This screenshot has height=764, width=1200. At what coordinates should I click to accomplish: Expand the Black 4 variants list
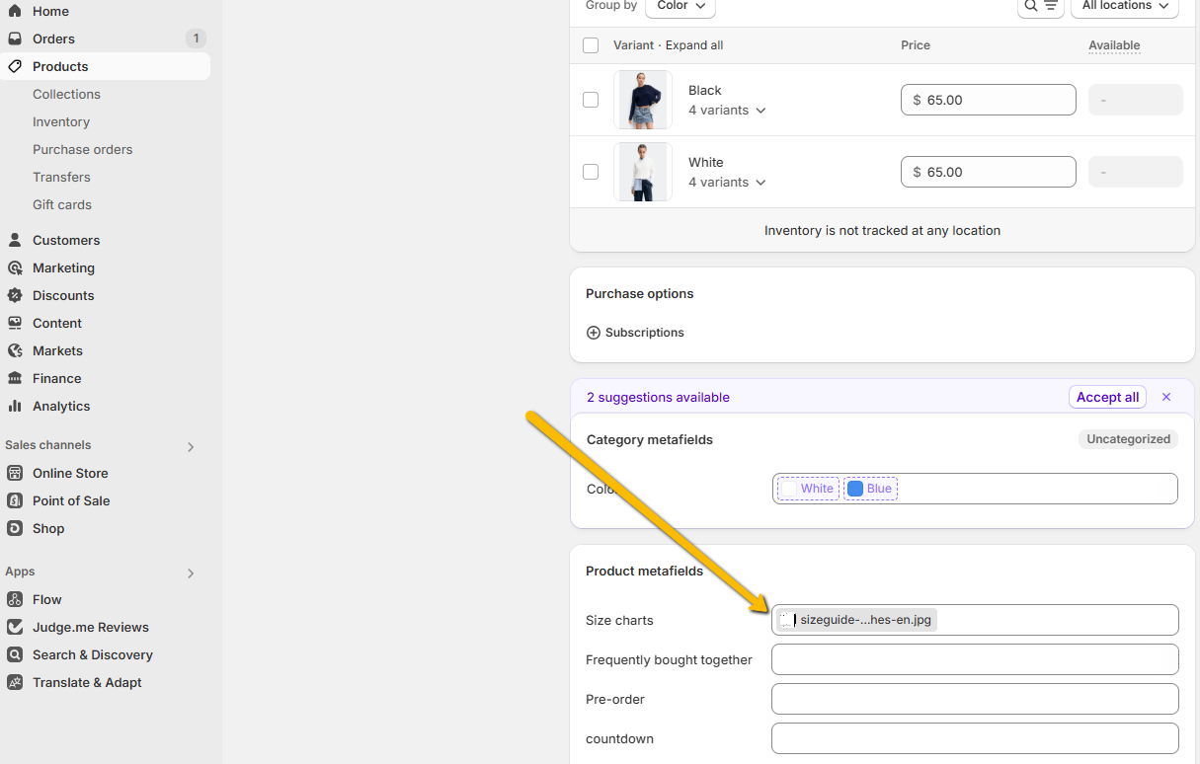[x=727, y=111]
